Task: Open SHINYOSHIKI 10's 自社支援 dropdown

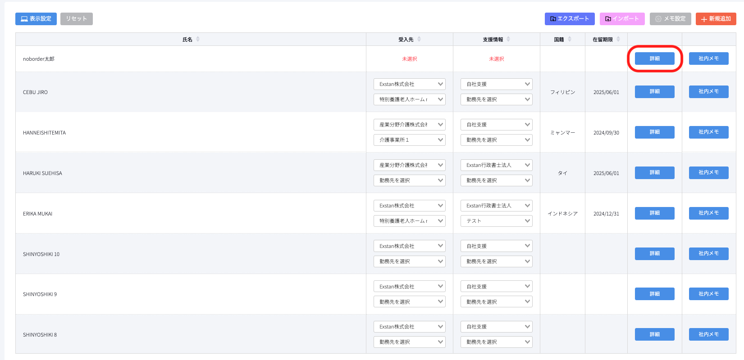Action: [x=496, y=246]
